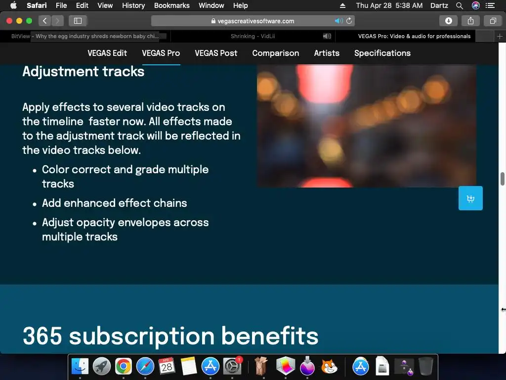
Task: Click the blurred bokeh lights video thumbnail
Action: [x=367, y=126]
